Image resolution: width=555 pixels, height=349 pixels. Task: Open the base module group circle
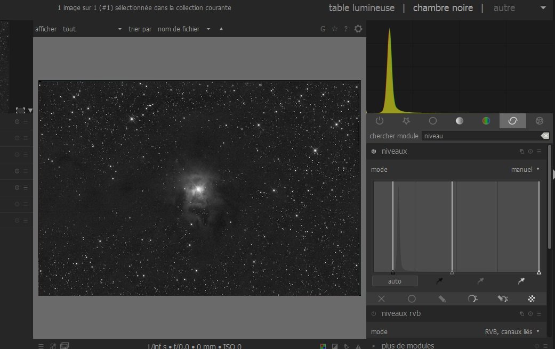[432, 121]
